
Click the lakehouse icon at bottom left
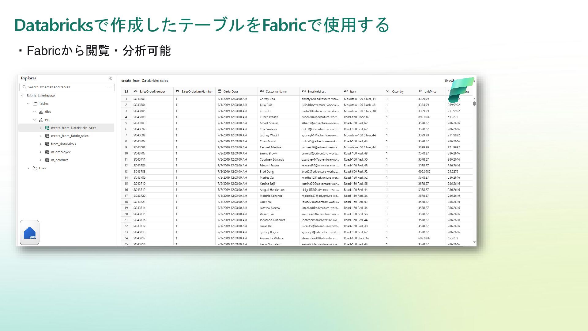(x=30, y=233)
